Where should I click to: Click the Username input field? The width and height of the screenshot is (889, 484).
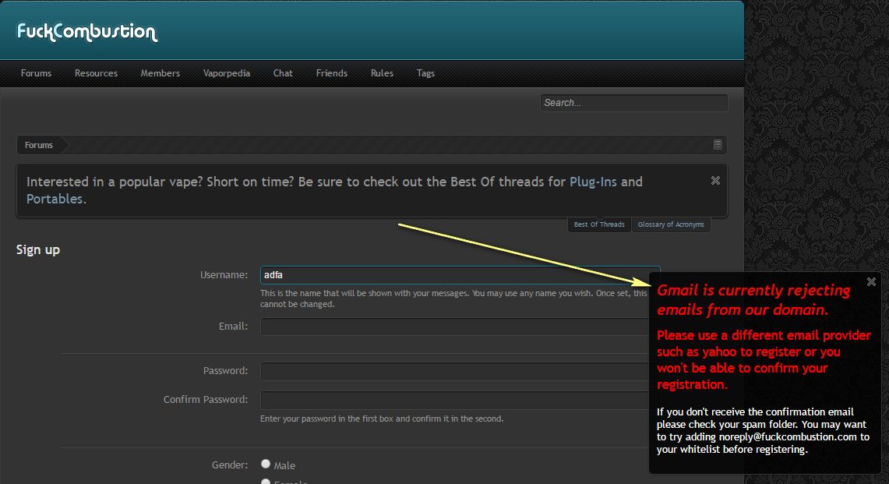(x=460, y=275)
